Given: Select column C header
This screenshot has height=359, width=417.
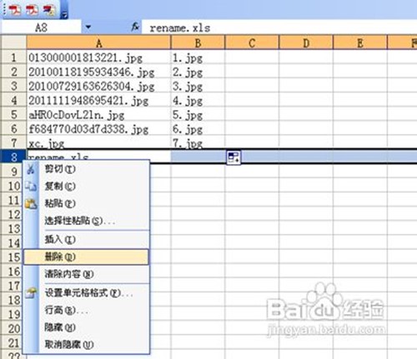Looking at the screenshot, I should (252, 42).
